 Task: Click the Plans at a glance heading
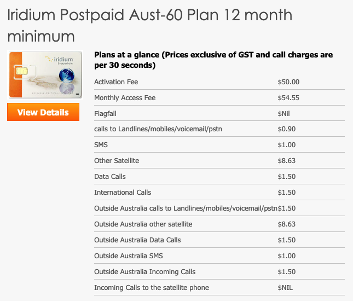pos(213,60)
